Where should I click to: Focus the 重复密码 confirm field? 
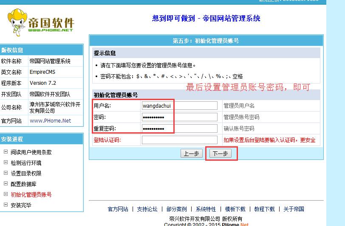[x=180, y=128]
